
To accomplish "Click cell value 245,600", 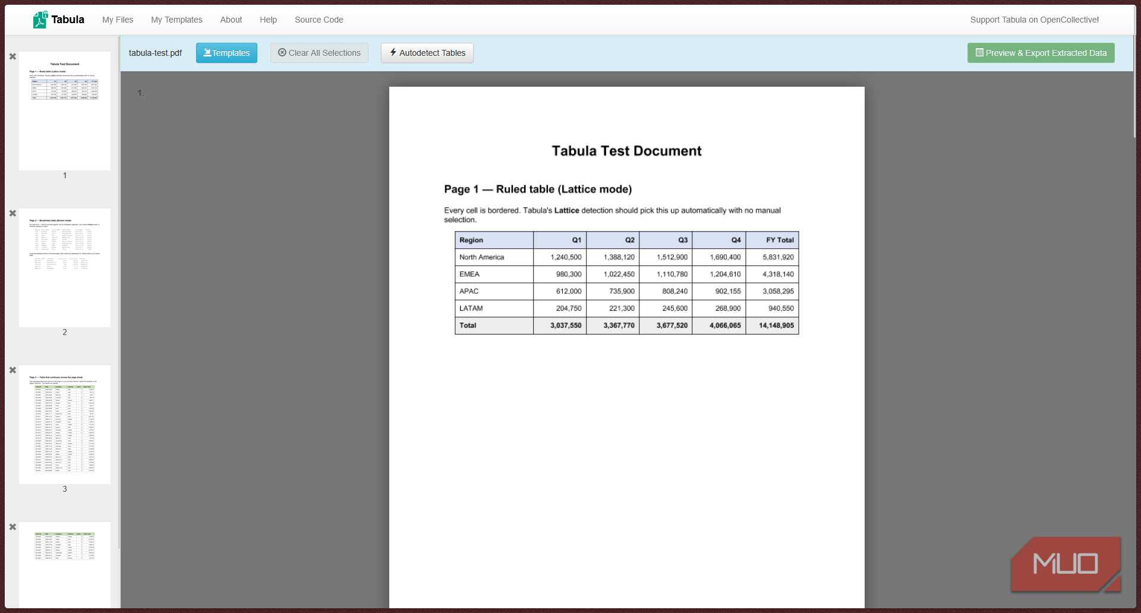I will 674,308.
